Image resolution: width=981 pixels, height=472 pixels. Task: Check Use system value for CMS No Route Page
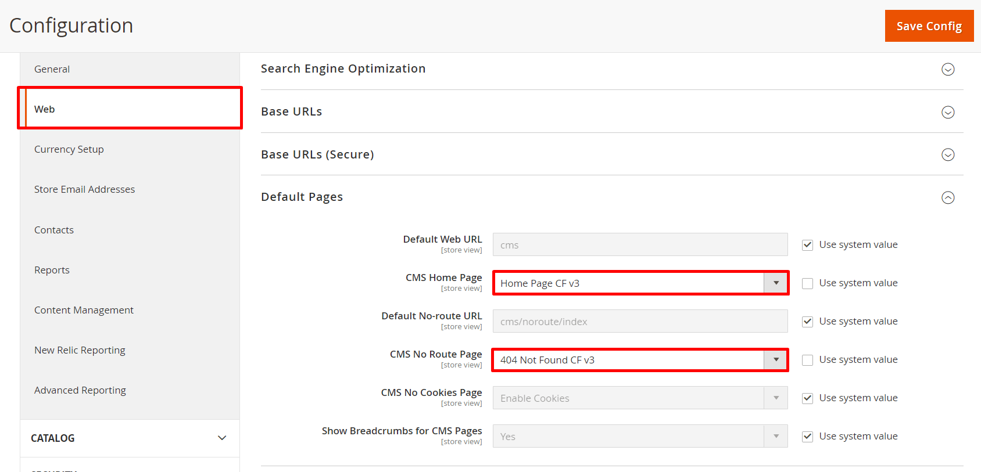(x=807, y=360)
